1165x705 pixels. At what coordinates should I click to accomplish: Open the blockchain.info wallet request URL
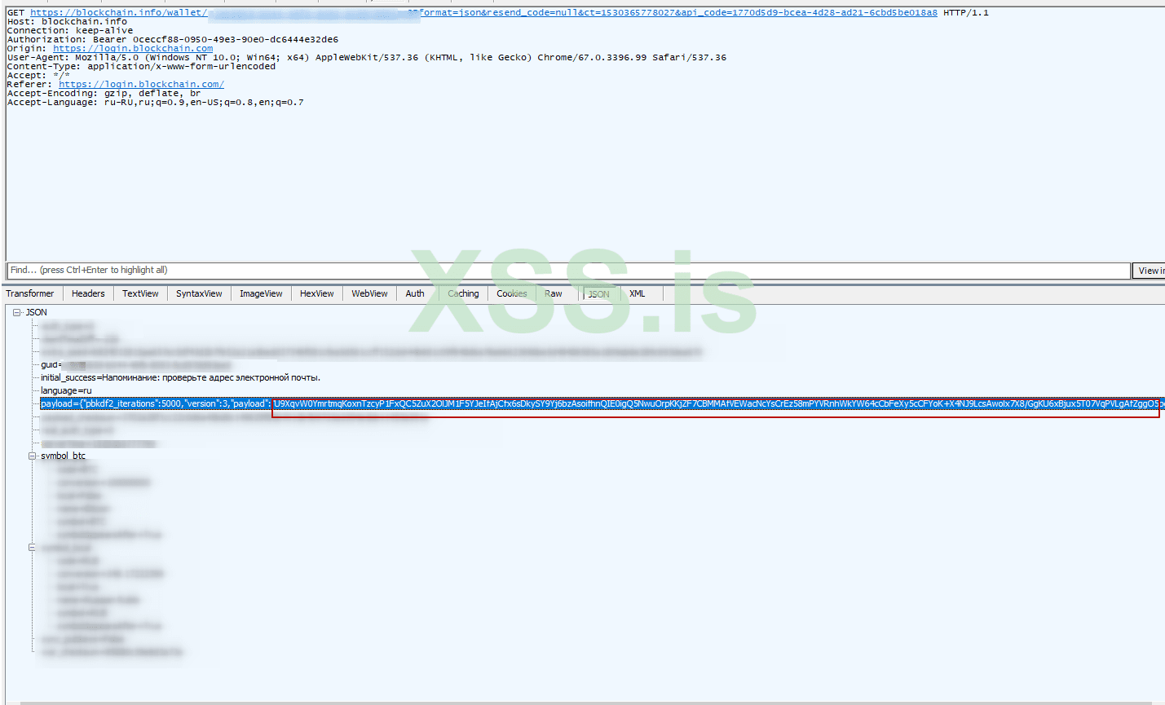(483, 12)
